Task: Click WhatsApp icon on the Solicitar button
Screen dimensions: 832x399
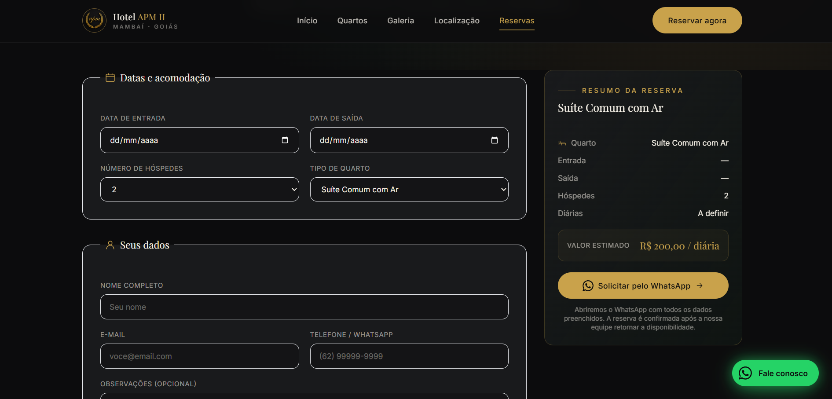Action: tap(588, 286)
